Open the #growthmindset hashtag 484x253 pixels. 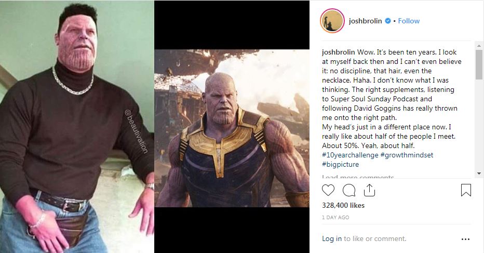407,155
